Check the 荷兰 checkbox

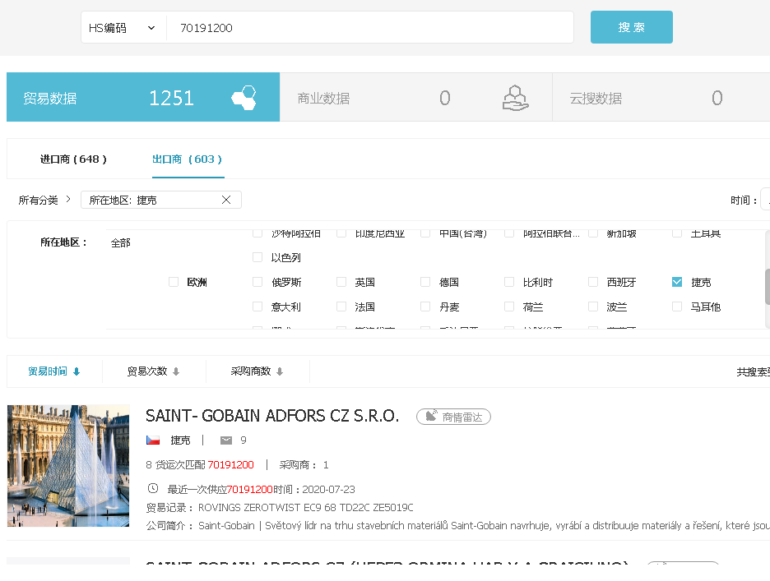point(509,307)
